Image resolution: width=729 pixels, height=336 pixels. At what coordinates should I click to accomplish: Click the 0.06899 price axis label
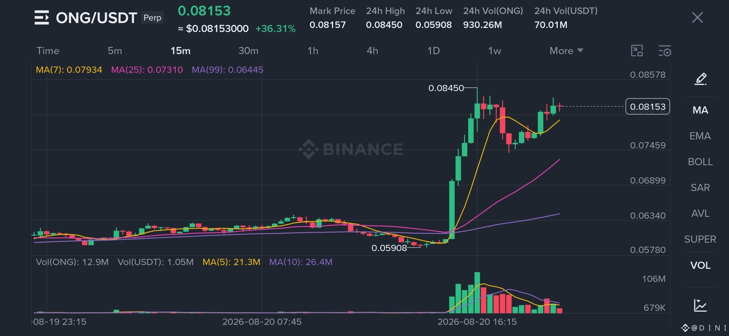coord(648,180)
